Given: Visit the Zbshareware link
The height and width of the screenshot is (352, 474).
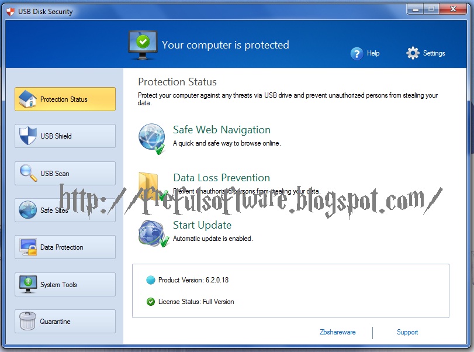Looking at the screenshot, I should (x=337, y=332).
